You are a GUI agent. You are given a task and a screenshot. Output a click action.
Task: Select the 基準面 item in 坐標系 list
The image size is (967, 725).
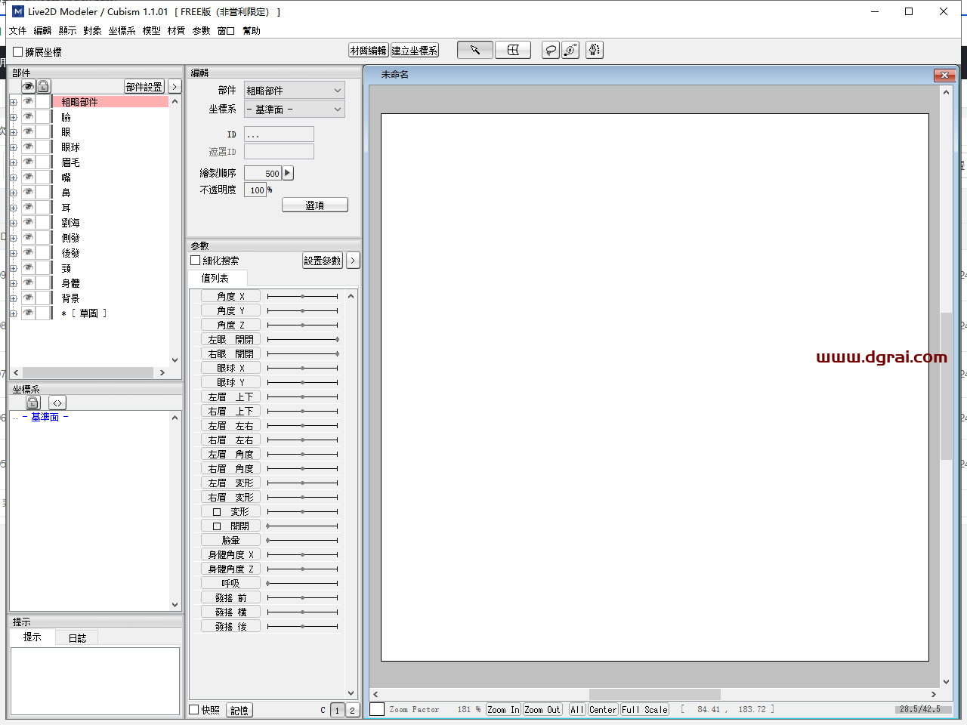[x=45, y=417]
